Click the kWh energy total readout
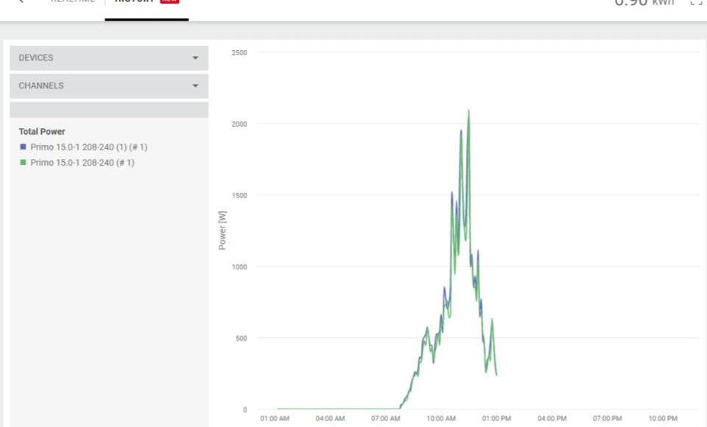 (x=644, y=3)
